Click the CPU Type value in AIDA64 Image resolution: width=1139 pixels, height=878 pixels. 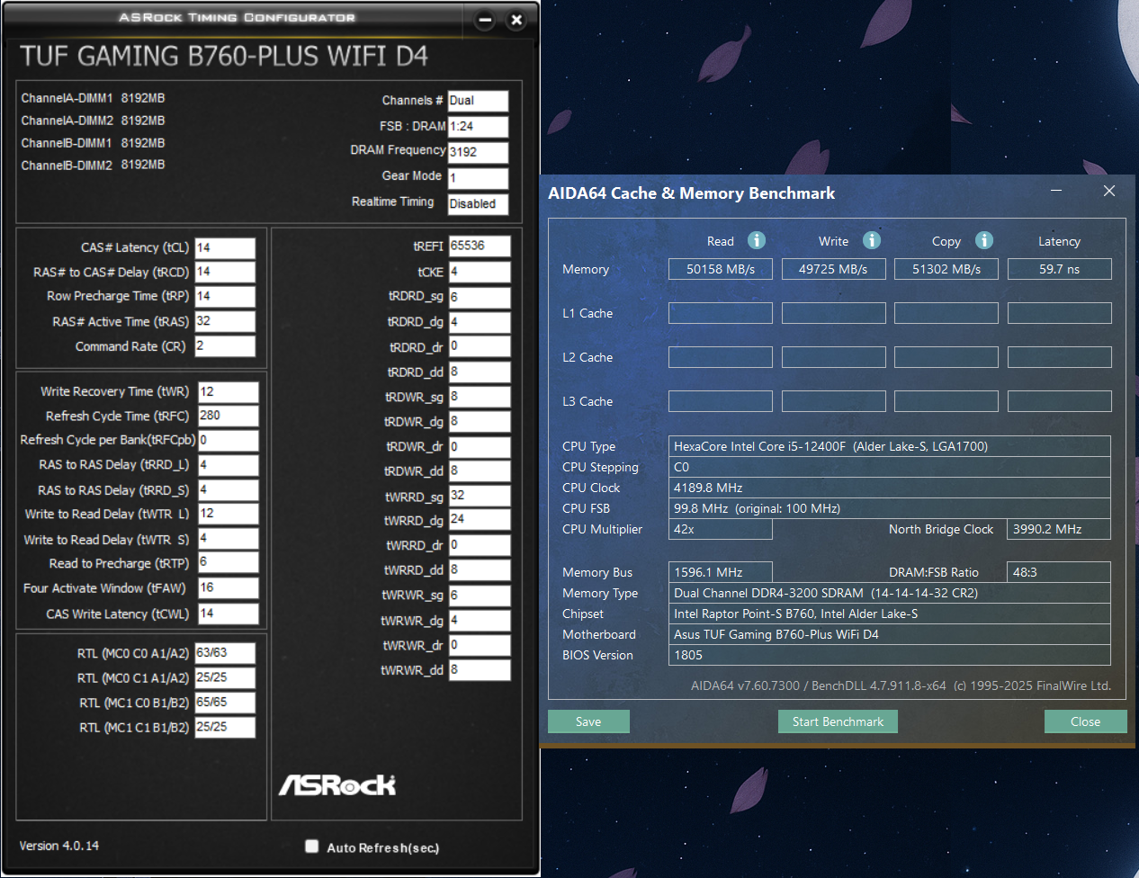click(x=890, y=446)
